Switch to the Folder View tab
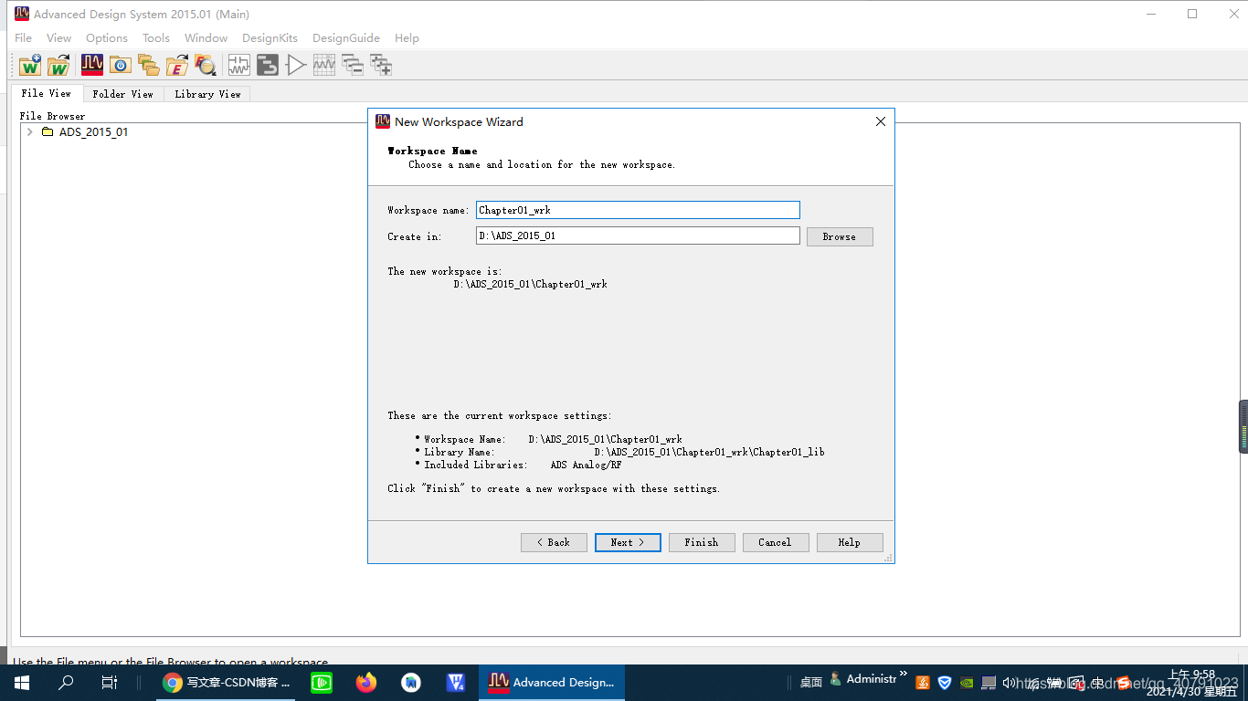The image size is (1248, 701). pyautogui.click(x=123, y=94)
